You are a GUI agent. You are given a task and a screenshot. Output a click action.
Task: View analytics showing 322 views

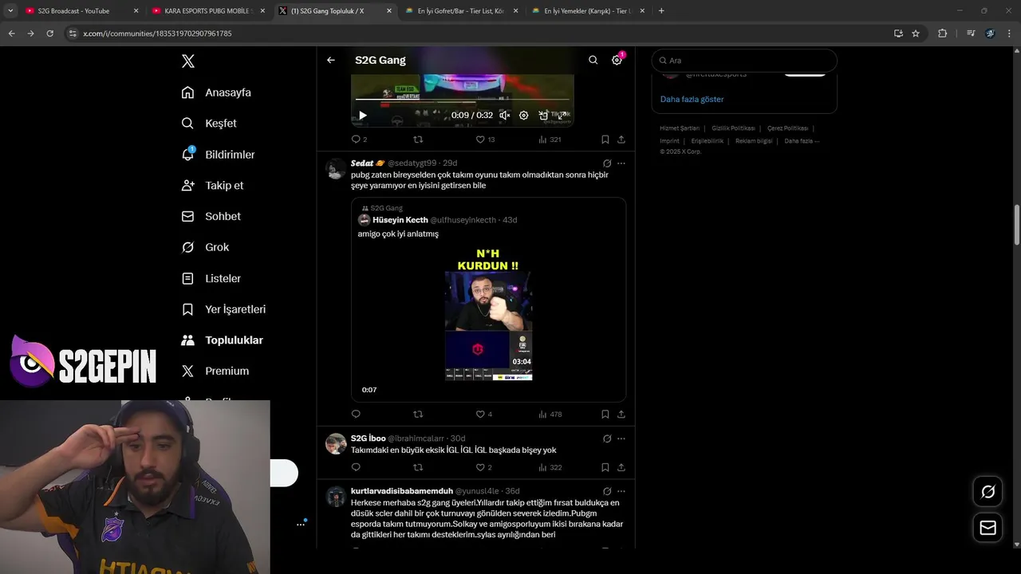[x=550, y=467]
